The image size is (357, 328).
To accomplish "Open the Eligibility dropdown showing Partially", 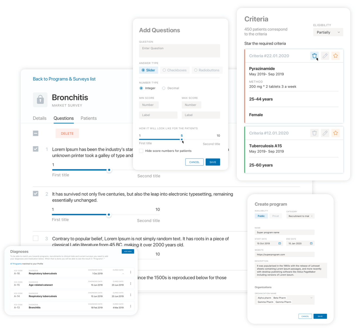I will click(x=328, y=32).
